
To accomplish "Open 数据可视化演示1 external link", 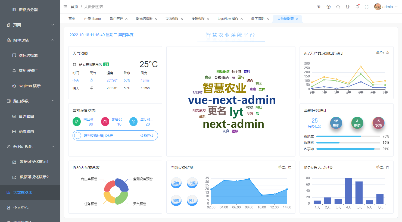I will click(x=30, y=162).
